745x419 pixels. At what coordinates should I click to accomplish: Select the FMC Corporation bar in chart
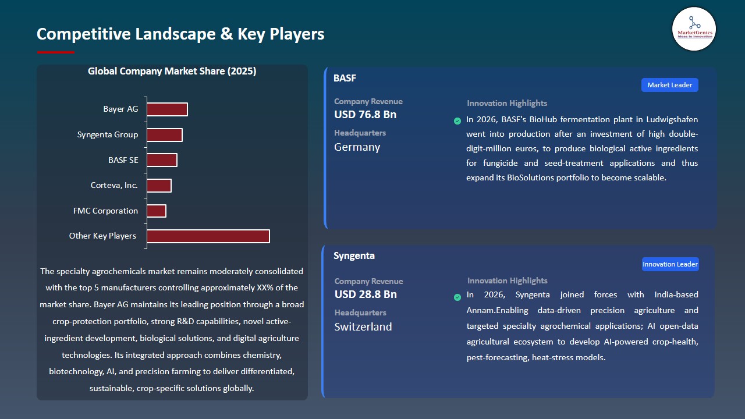157,211
